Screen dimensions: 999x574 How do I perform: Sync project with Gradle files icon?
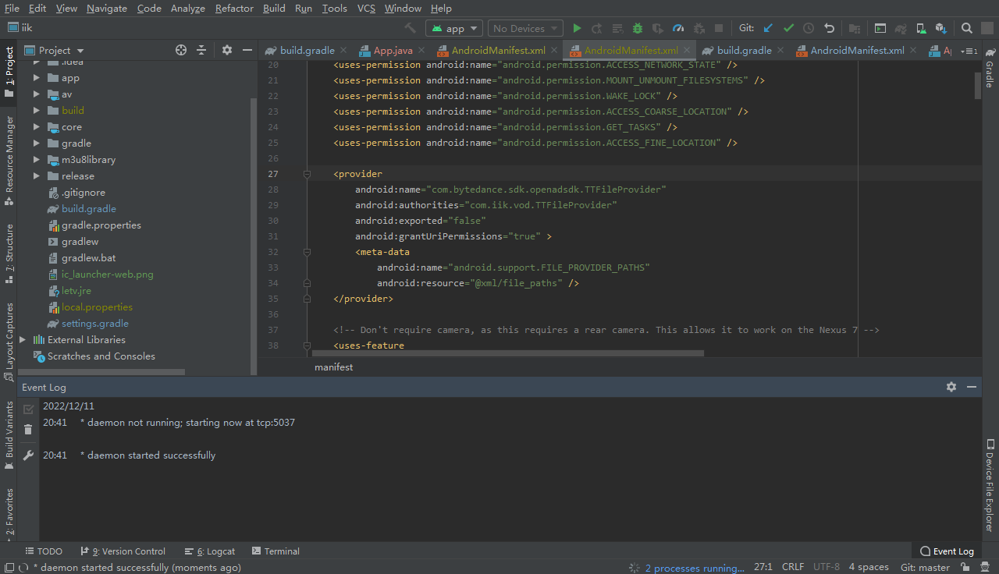(901, 28)
